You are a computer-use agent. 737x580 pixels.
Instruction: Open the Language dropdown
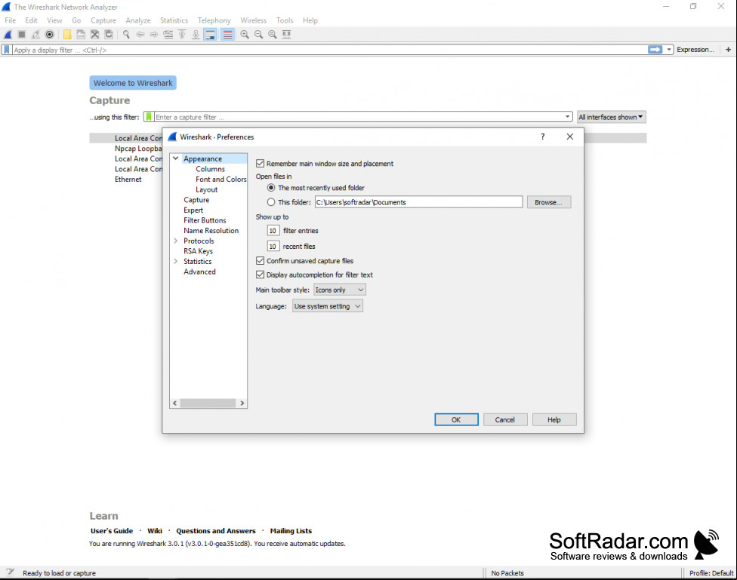[x=328, y=306]
